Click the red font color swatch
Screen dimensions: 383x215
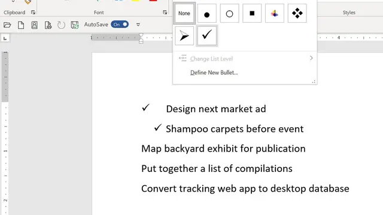[x=153, y=1]
